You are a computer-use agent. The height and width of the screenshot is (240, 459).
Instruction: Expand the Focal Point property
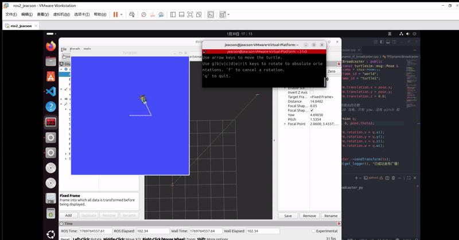coord(284,123)
